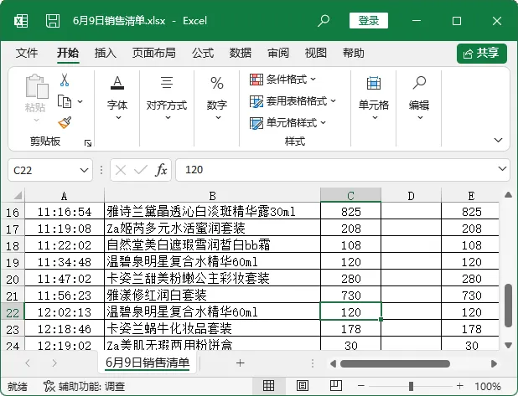Click the fx insert function icon
518x396 pixels.
(x=161, y=170)
